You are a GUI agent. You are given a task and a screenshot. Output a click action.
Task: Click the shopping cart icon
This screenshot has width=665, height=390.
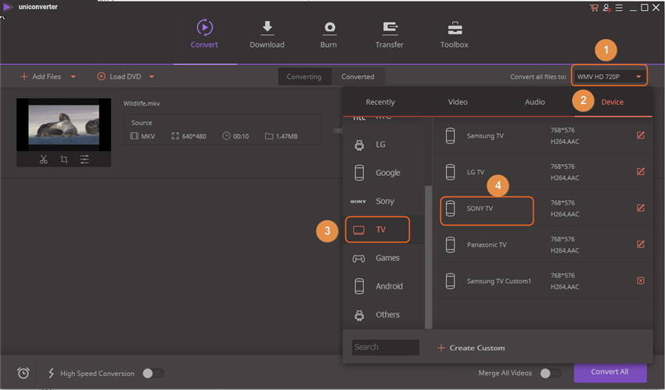coord(594,8)
